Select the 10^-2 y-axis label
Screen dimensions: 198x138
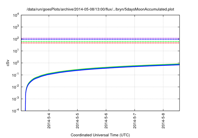15,87
